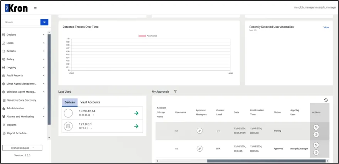Screen dimensions: 339x164
Task: Click the Audit Reports sidebar icon
Action: [x=4, y=76]
